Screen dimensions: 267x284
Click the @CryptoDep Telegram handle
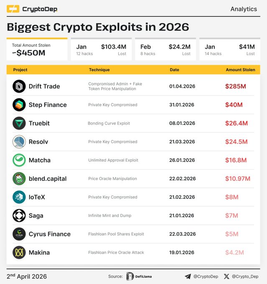pyautogui.click(x=205, y=276)
